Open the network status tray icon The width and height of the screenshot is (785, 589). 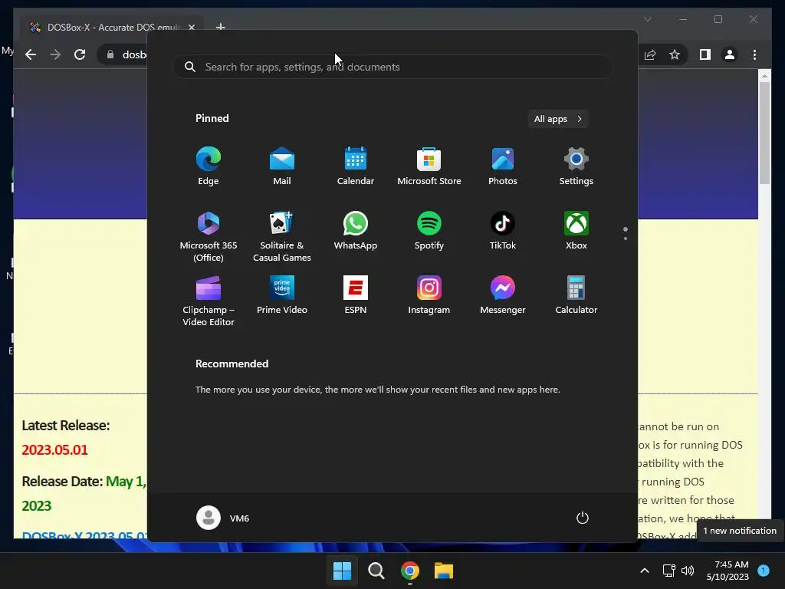point(668,571)
